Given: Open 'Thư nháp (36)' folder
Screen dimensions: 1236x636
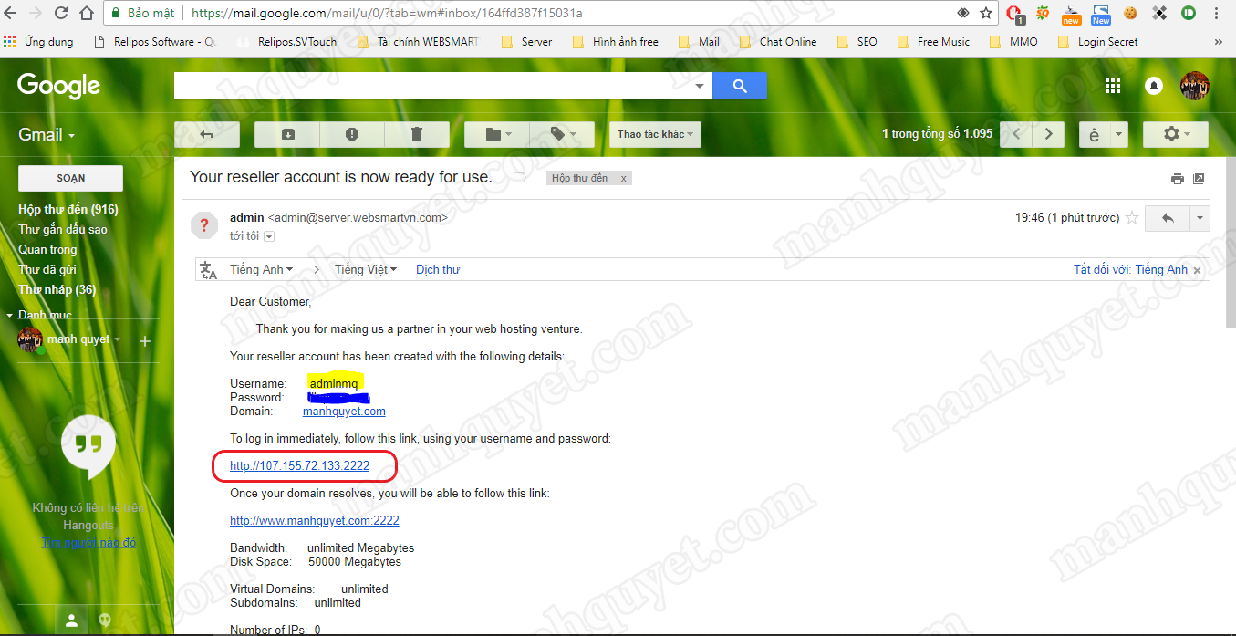Looking at the screenshot, I should tap(57, 289).
